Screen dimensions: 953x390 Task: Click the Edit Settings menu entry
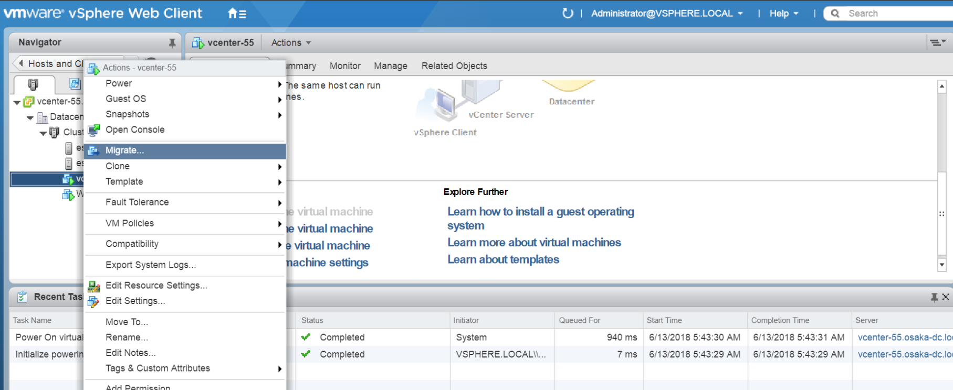point(135,301)
